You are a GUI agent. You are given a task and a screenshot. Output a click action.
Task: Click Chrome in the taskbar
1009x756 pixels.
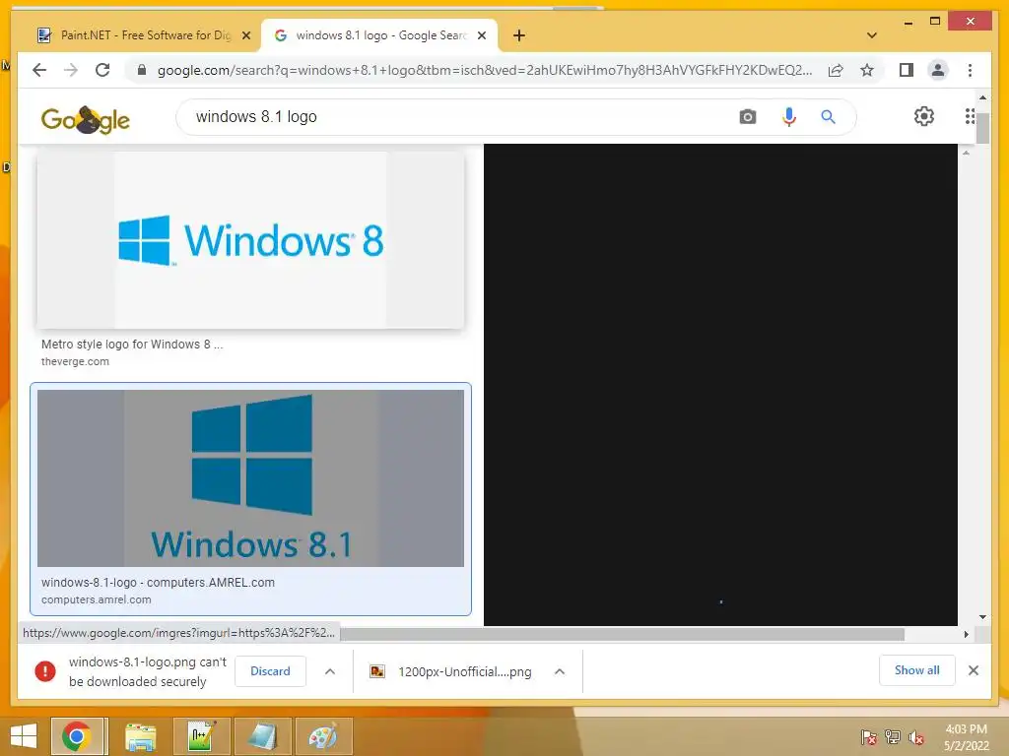pyautogui.click(x=77, y=736)
